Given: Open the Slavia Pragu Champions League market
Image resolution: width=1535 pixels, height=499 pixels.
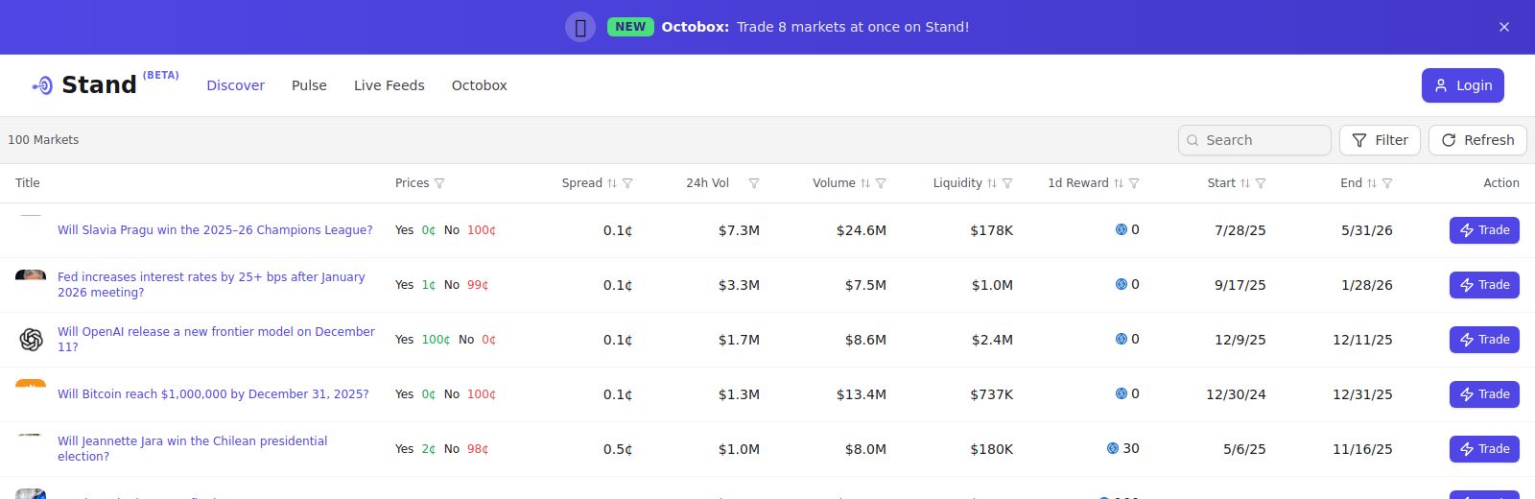Looking at the screenshot, I should click(215, 230).
